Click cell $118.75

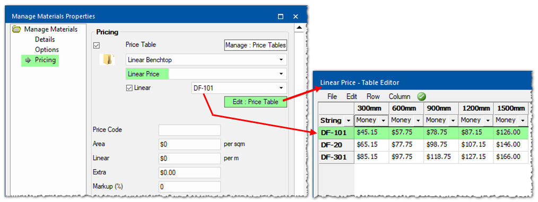[x=441, y=157]
